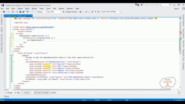Collapse the form element on line 17
Viewport: 185px width, 104px height.
click(x=13, y=53)
